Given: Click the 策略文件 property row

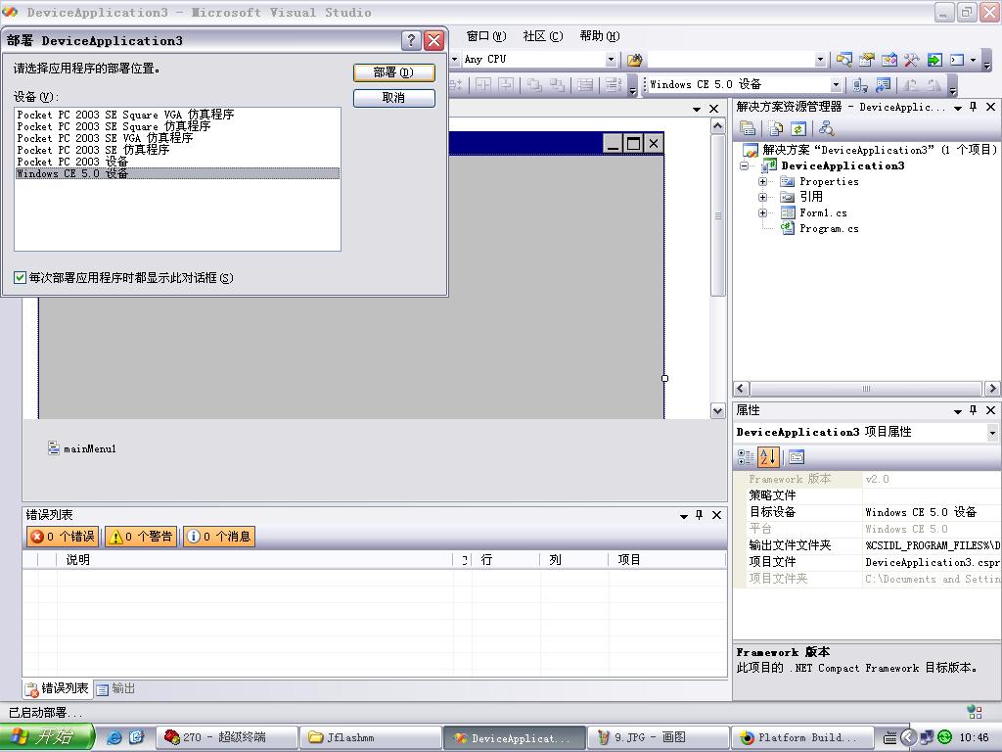Looking at the screenshot, I should 867,495.
